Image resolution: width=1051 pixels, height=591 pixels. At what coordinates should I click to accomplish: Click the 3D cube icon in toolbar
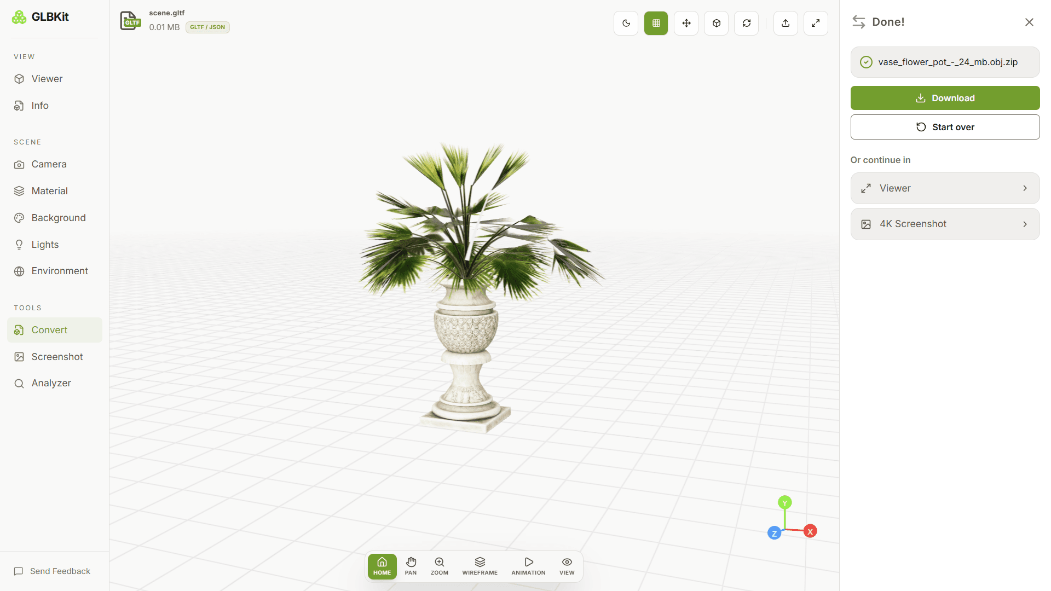(x=716, y=23)
